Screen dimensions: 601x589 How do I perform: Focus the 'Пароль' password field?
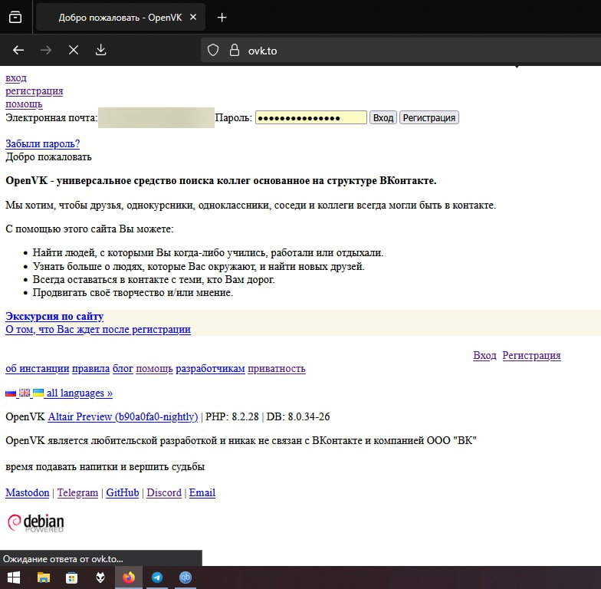tap(310, 117)
